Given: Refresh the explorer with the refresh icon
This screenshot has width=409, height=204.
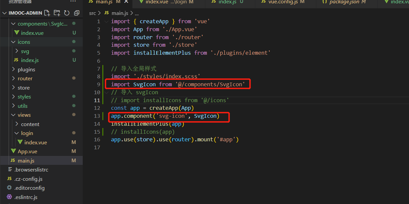Looking at the screenshot, I should 67,13.
